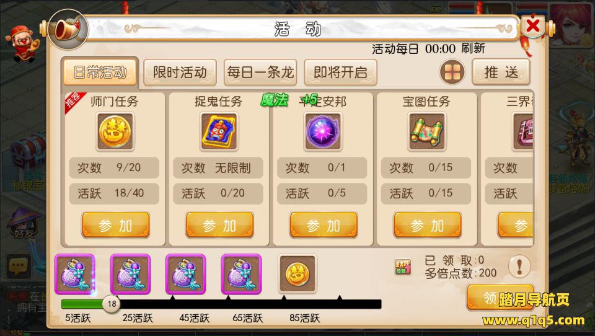Open the chat bubble icon at left
595x336 pixels.
coord(19,266)
